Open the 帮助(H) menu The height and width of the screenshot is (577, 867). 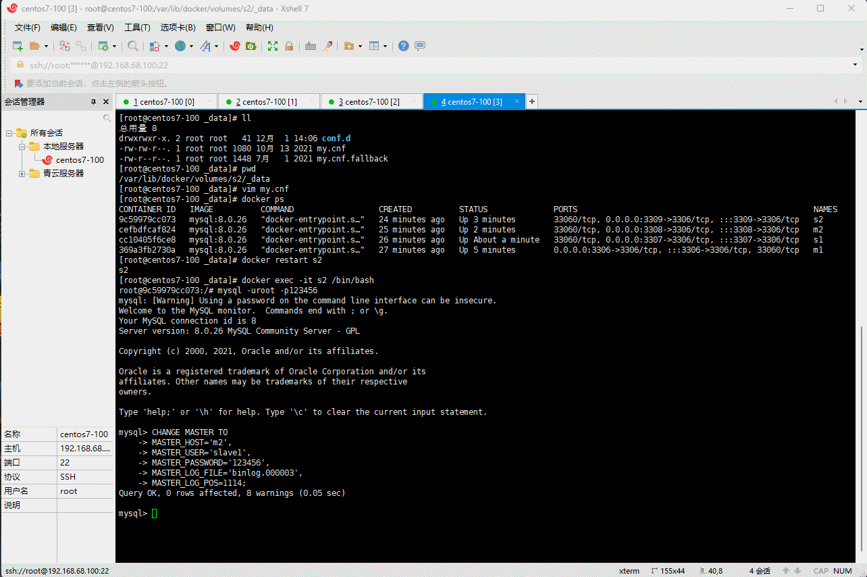pyautogui.click(x=259, y=28)
